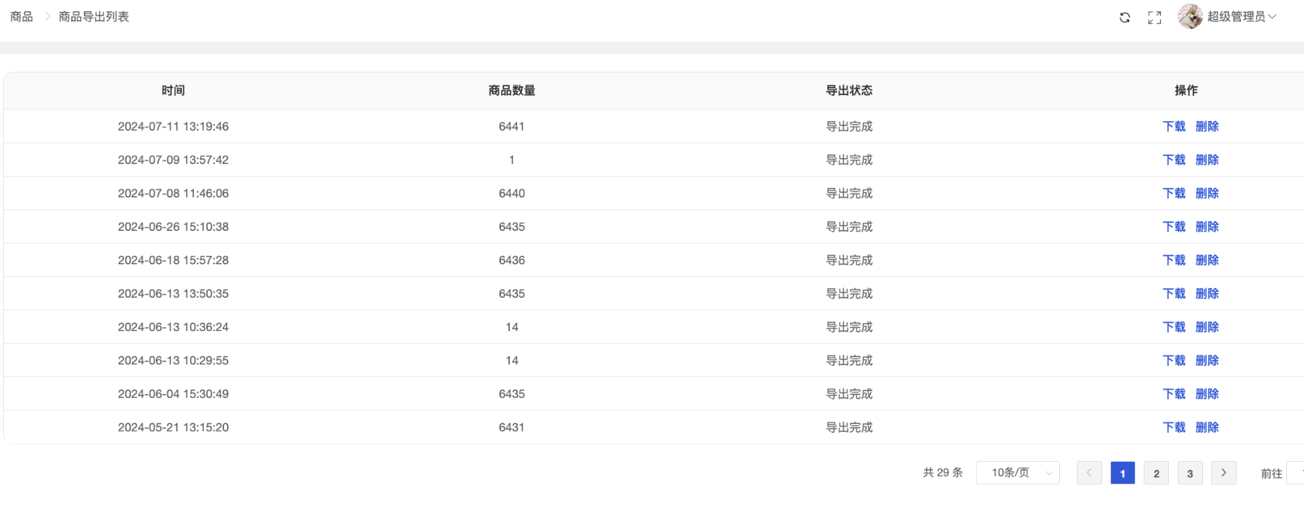Click the super admin avatar image
The image size is (1304, 507).
(1190, 16)
